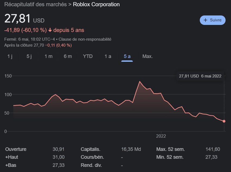Screen dimensions: 231x172
Task: Click the Min. 52 sem. value 27,33
Action: (x=211, y=157)
